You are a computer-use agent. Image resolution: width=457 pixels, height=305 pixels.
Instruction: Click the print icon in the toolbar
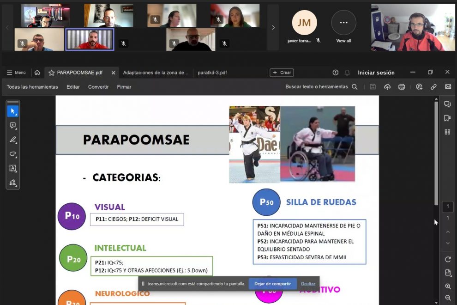(402, 87)
